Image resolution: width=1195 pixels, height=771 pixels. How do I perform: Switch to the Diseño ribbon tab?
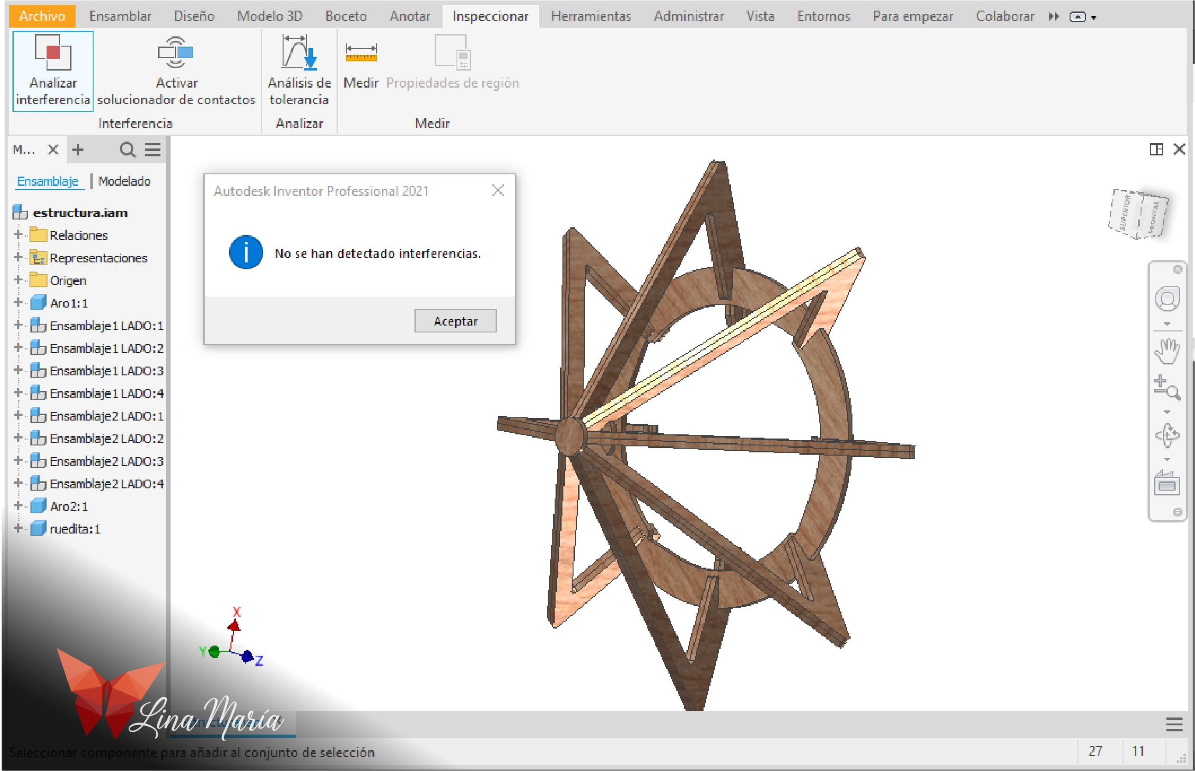[194, 16]
